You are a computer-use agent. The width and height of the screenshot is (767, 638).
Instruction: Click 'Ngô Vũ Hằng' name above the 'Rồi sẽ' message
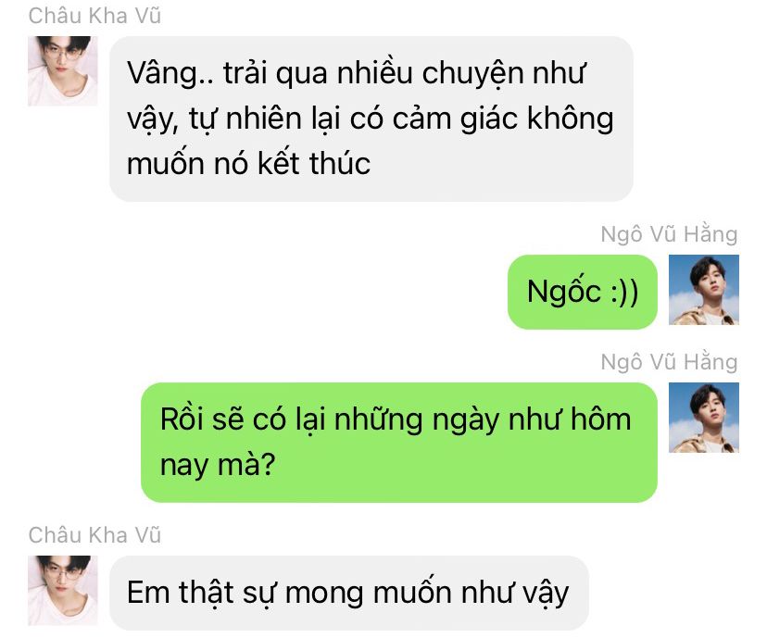coord(669,362)
